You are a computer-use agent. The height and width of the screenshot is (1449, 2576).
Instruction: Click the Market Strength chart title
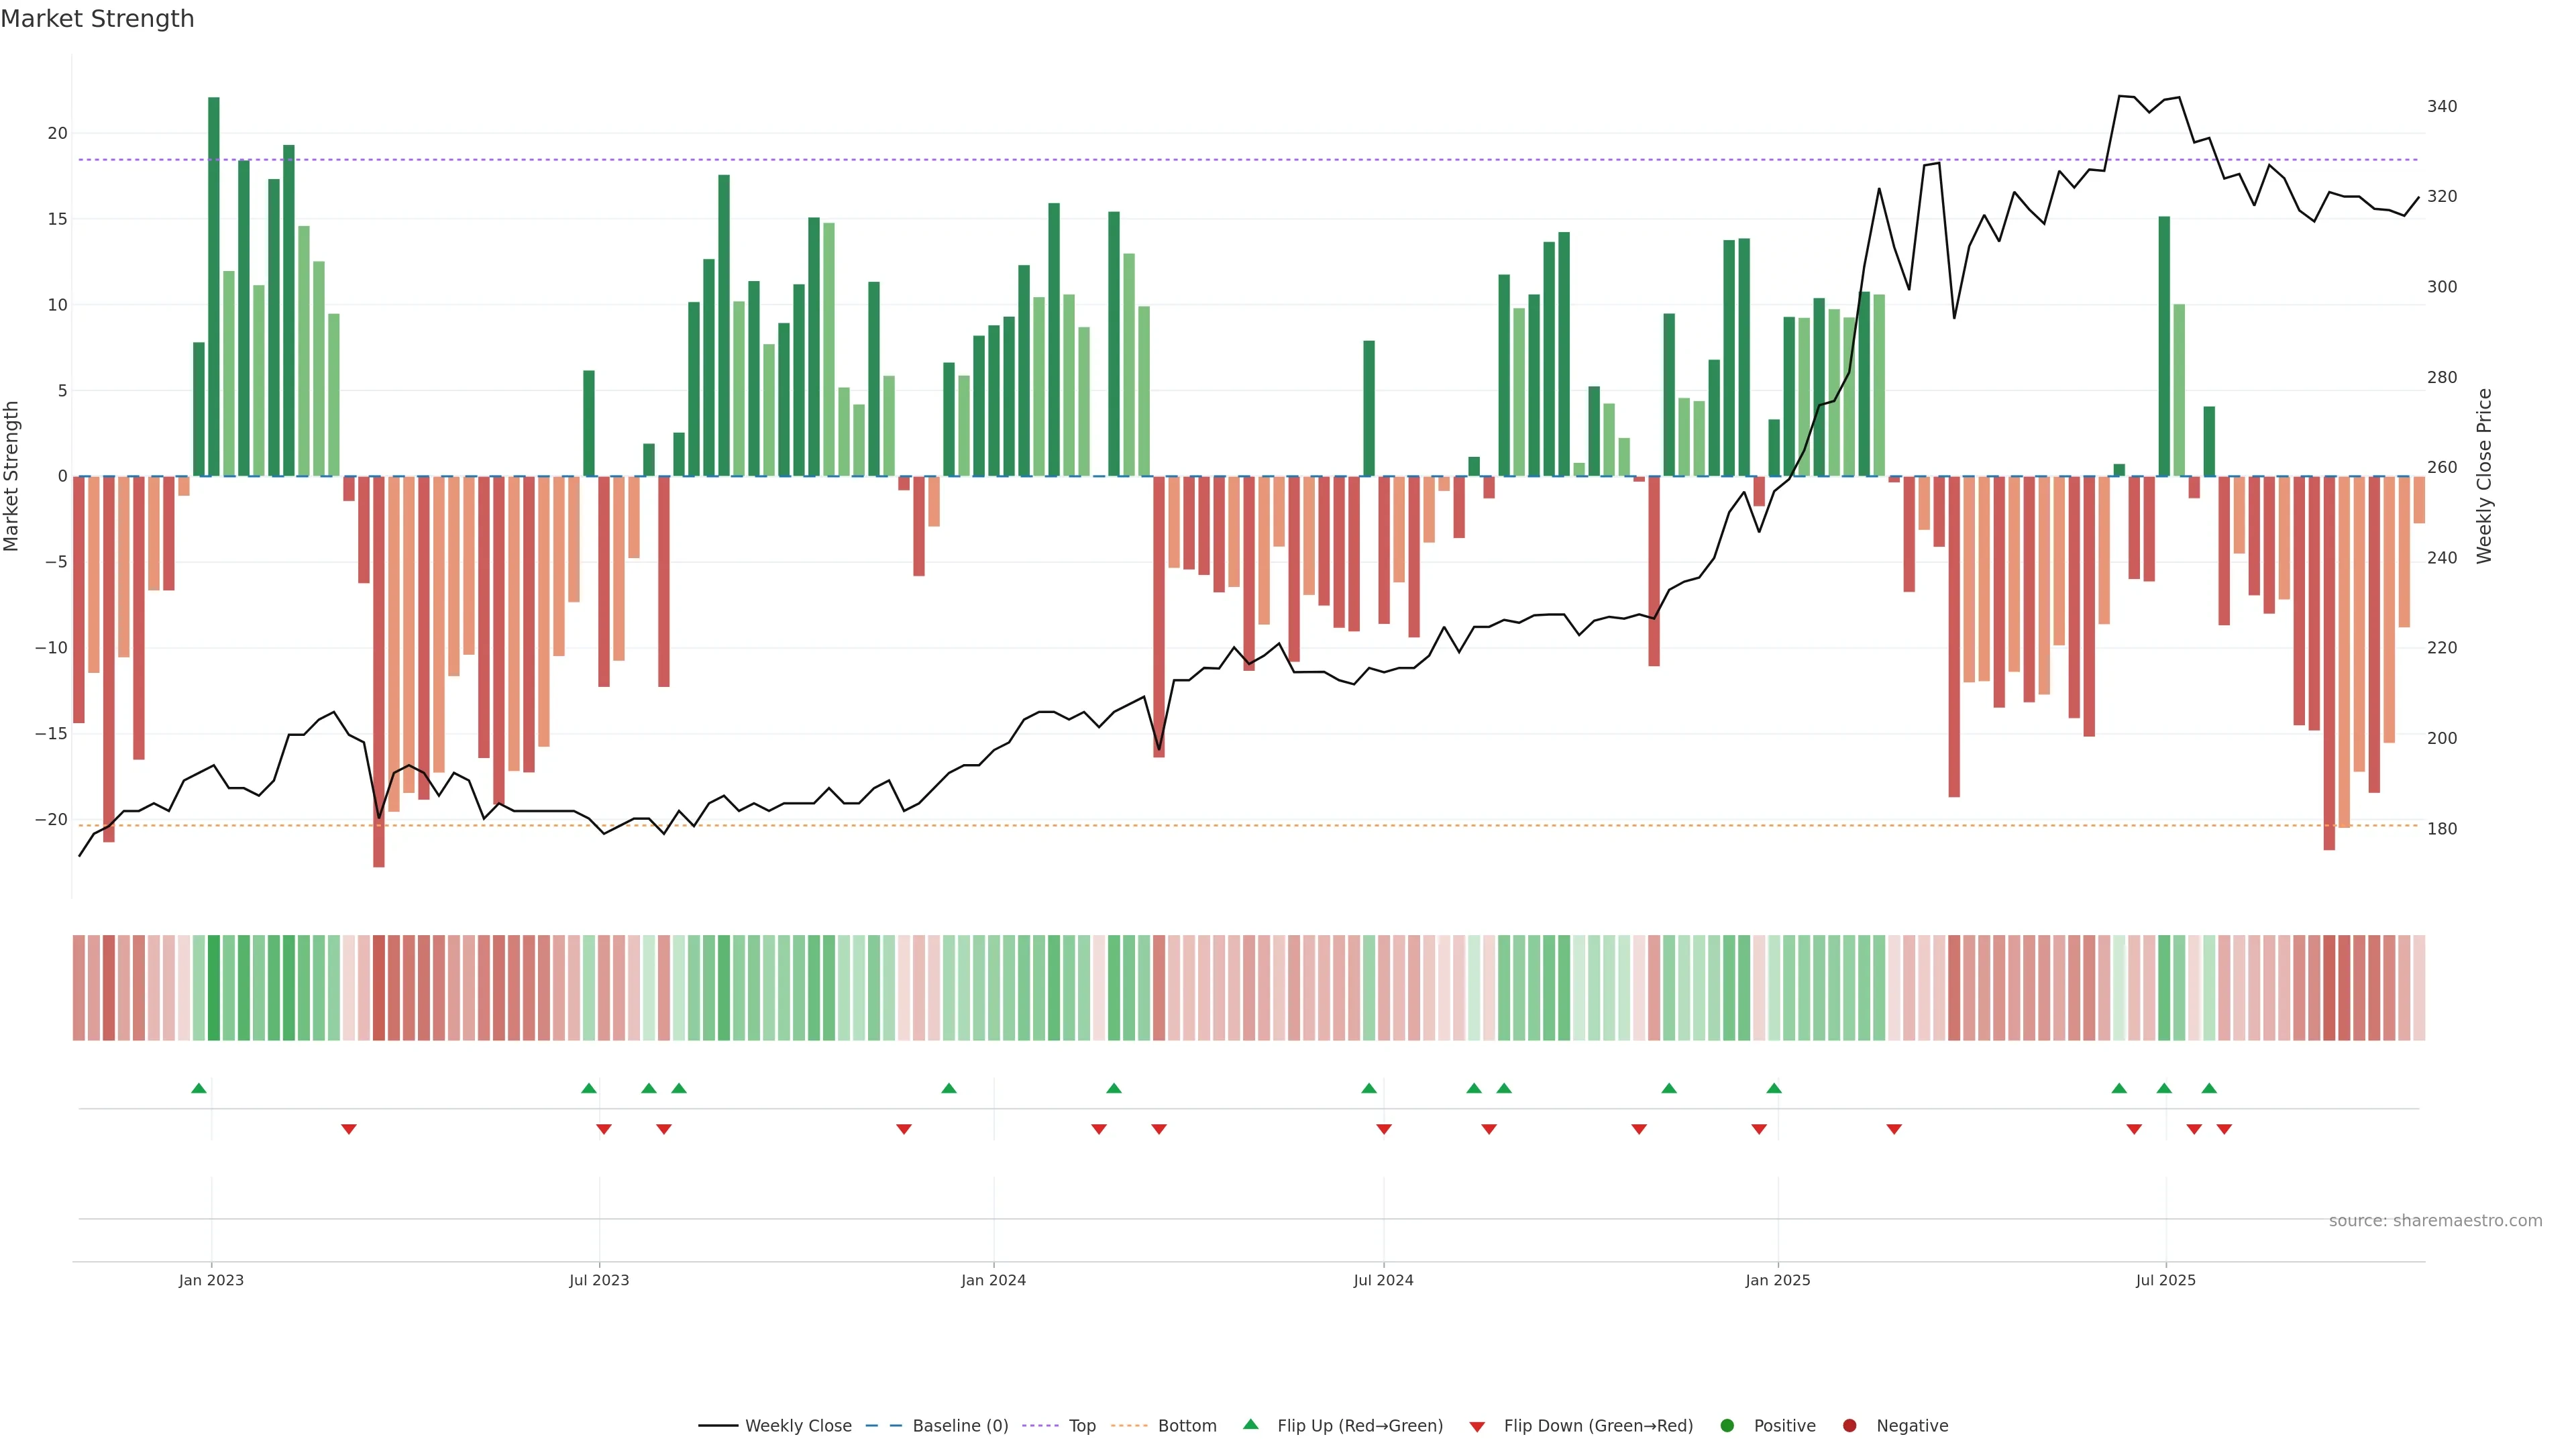97,19
